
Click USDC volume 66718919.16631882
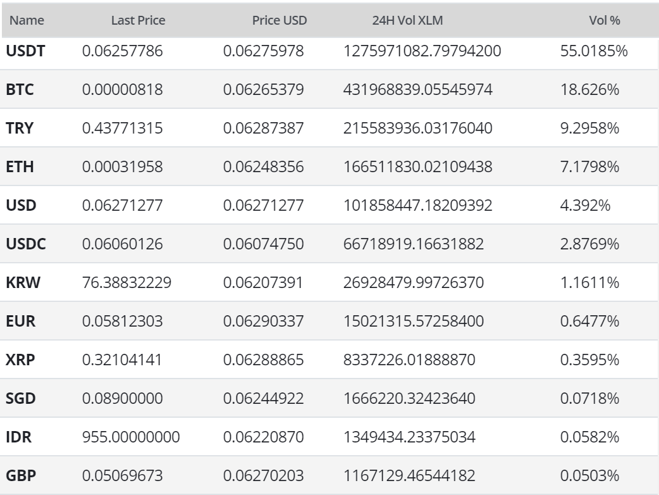point(414,244)
